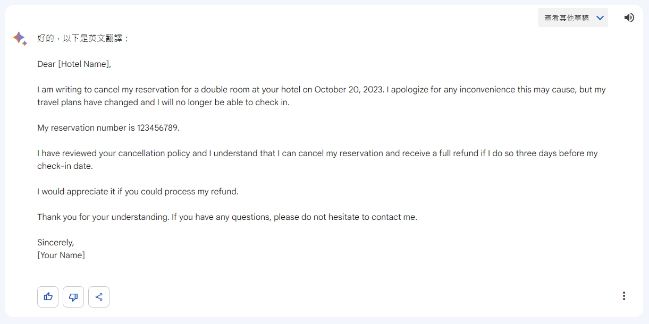Viewport: 649px width, 324px height.
Task: Like the response with thumbs-up icon
Action: 48,297
